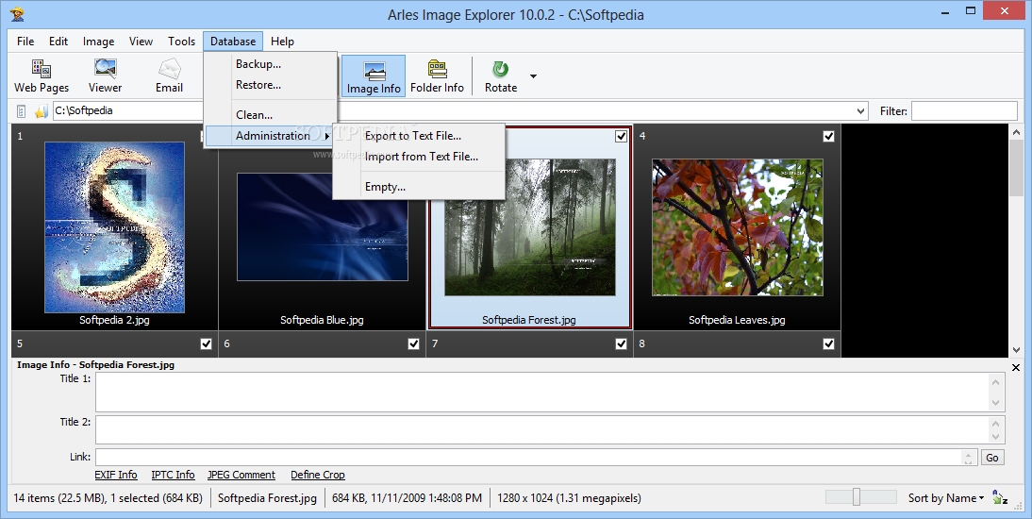
Task: Open the IPTC Info link
Action: [173, 475]
